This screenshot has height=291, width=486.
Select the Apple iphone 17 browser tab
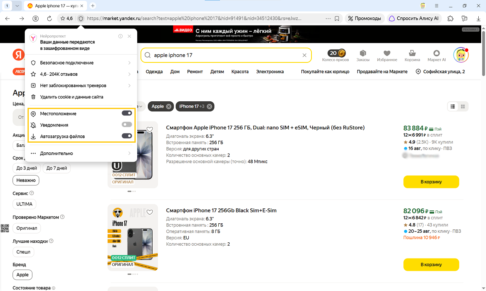click(x=55, y=6)
